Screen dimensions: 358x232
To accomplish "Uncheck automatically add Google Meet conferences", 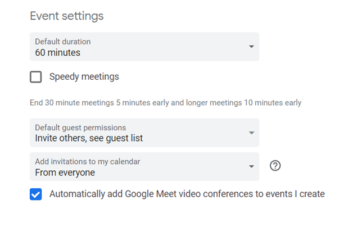I will 35,194.
